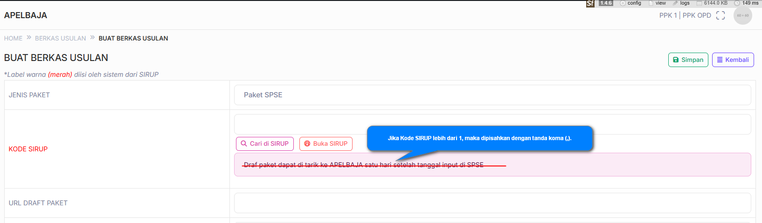Click the pink Draf paket info alert
Viewport: 762px width, 223px height.
492,165
